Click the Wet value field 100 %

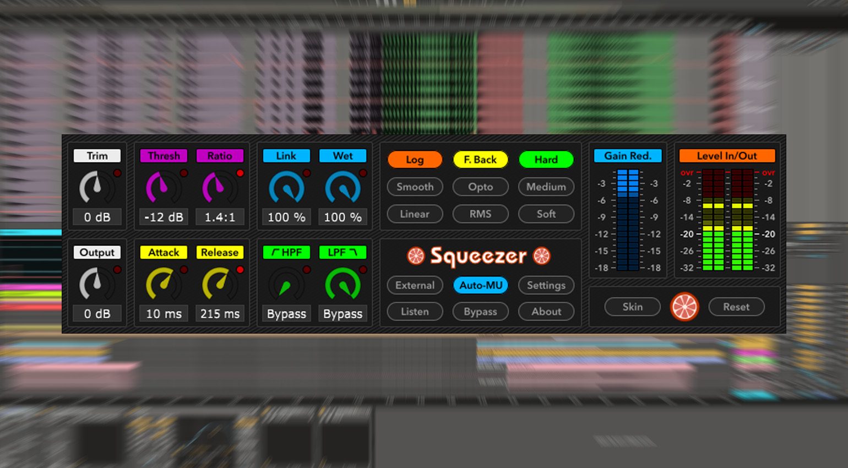coord(343,217)
